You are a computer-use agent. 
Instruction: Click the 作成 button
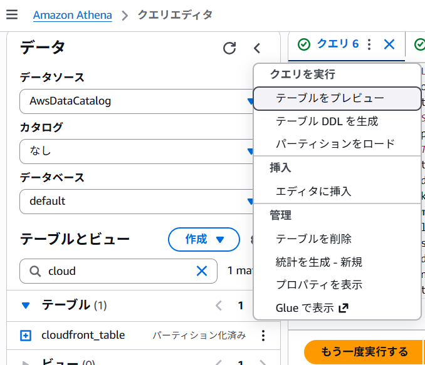pyautogui.click(x=204, y=239)
